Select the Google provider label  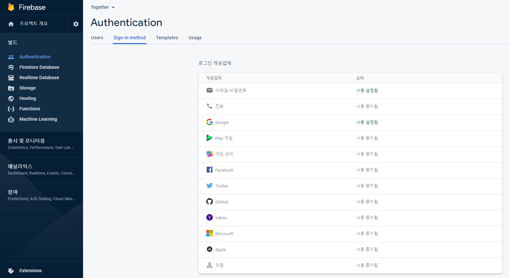pos(222,123)
